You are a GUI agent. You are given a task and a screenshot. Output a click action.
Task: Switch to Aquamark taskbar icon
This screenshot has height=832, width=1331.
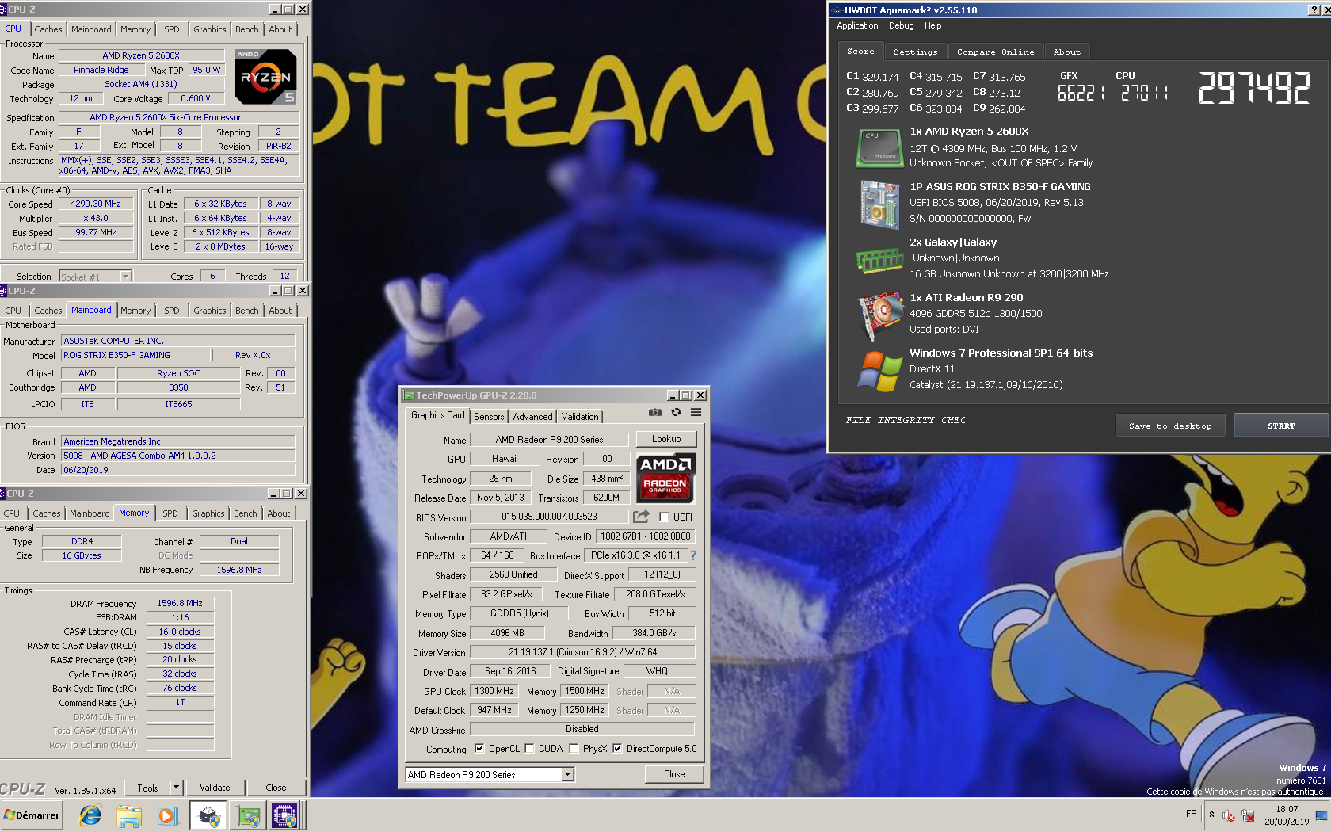pyautogui.click(x=208, y=815)
